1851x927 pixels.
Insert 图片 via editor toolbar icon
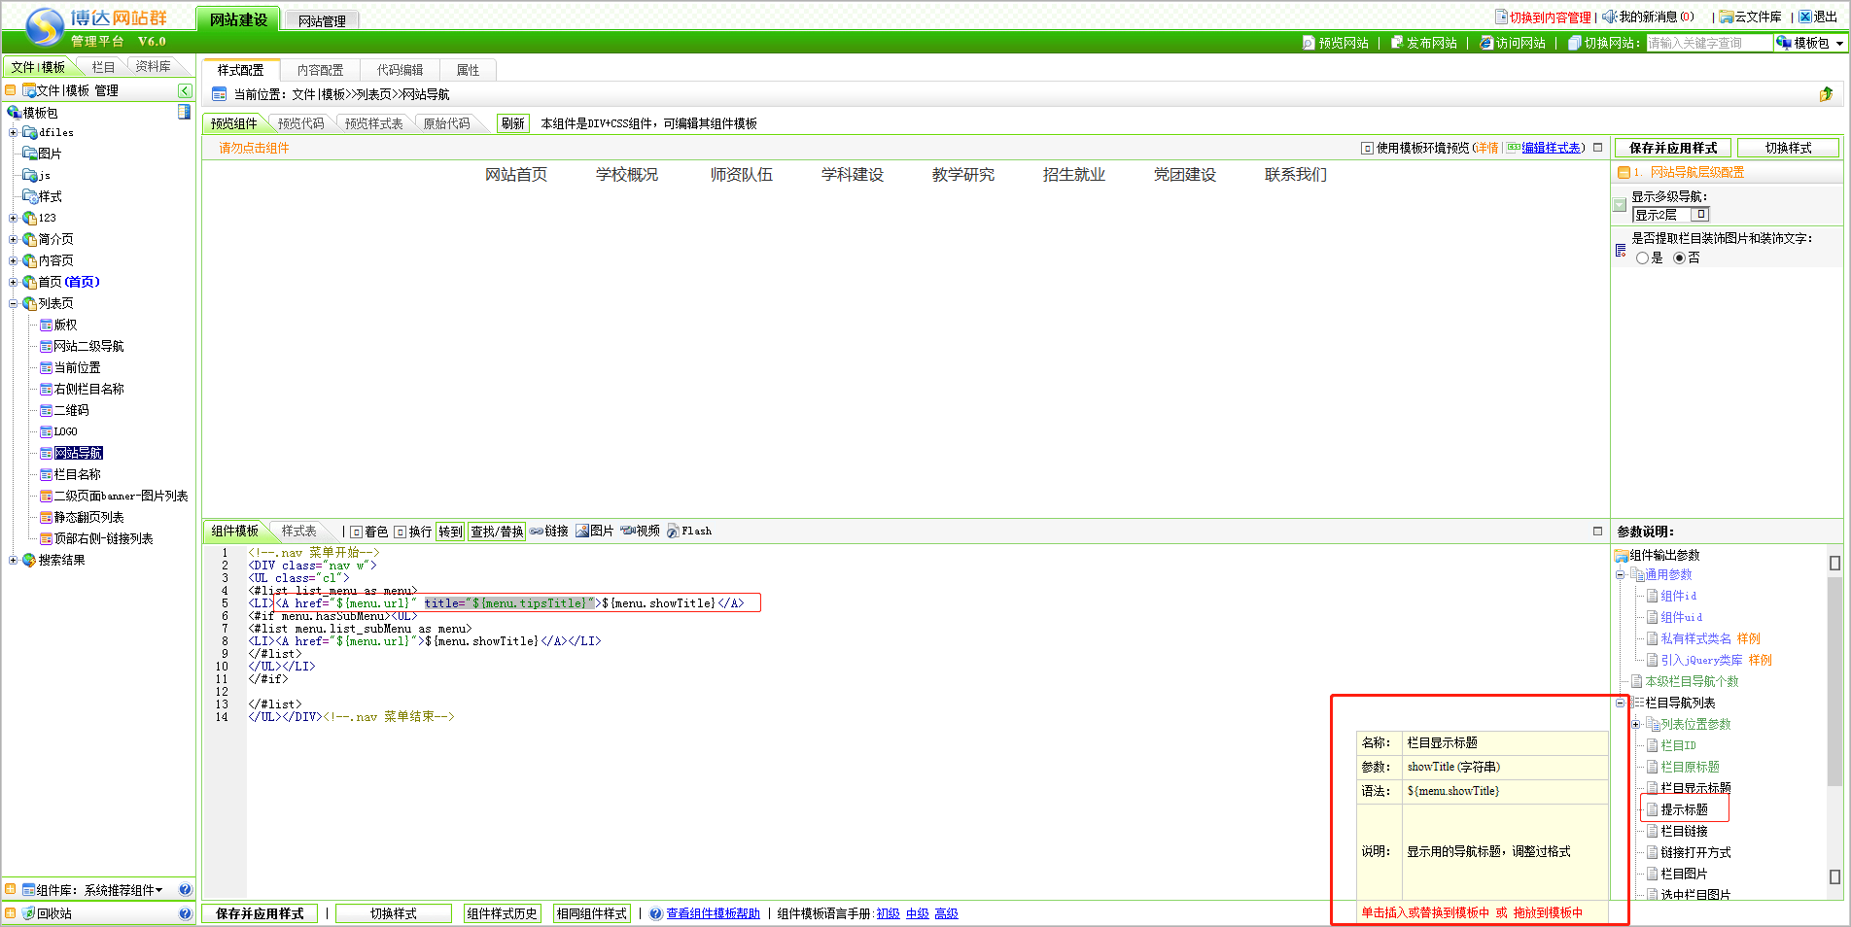(582, 531)
